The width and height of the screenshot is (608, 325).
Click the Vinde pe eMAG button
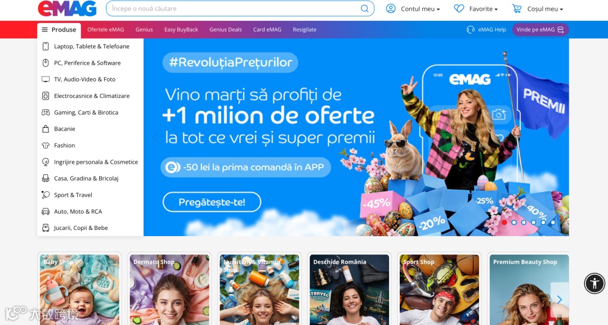pos(540,29)
